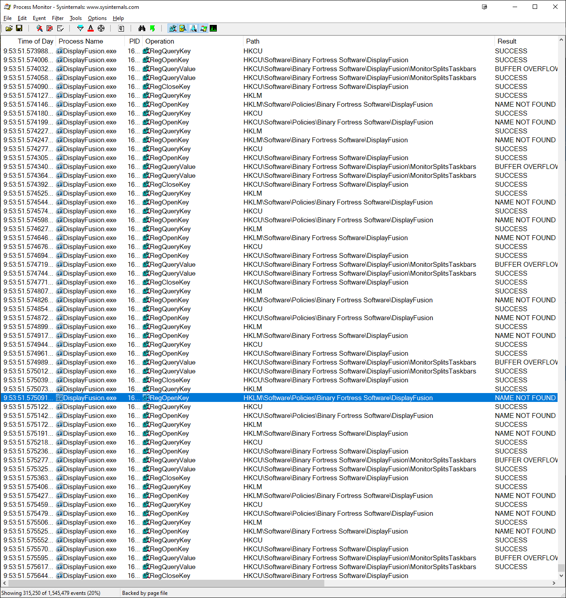Open the Filter funnel dialog
Viewport: 566px width, 598px height.
80,28
